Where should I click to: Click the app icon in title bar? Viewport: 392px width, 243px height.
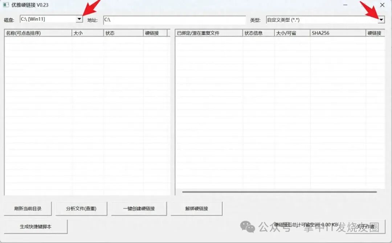click(x=6, y=5)
